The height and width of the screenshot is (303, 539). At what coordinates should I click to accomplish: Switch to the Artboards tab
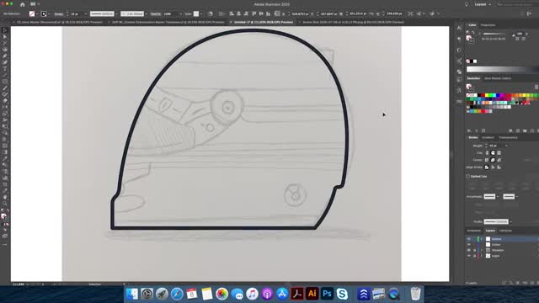click(473, 231)
